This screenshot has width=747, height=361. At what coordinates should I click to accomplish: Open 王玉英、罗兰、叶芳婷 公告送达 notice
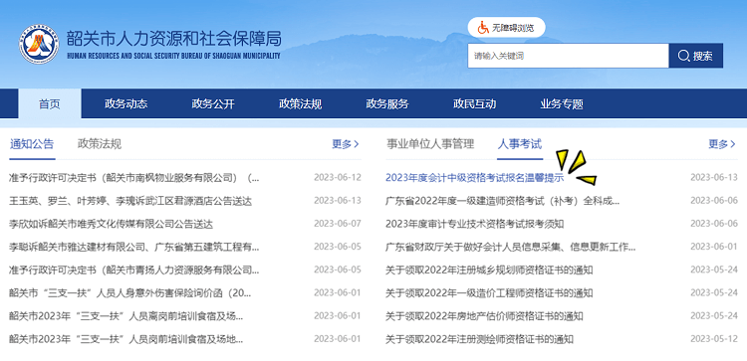[x=130, y=201]
